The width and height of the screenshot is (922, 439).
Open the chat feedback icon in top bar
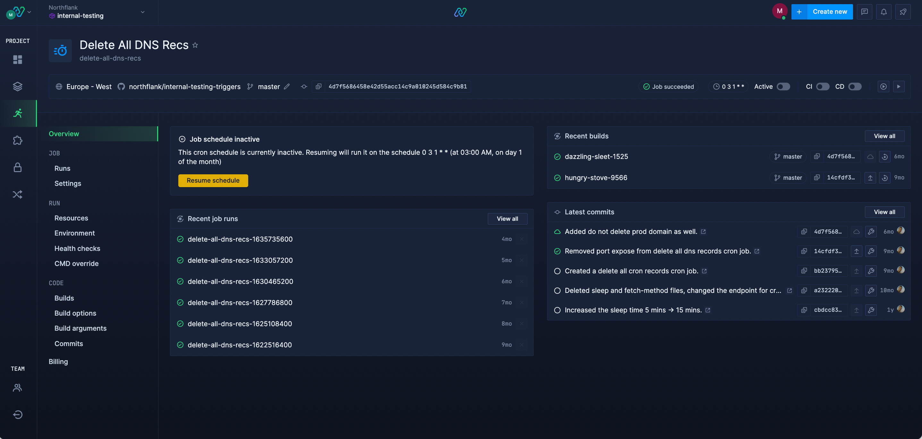[x=864, y=12]
